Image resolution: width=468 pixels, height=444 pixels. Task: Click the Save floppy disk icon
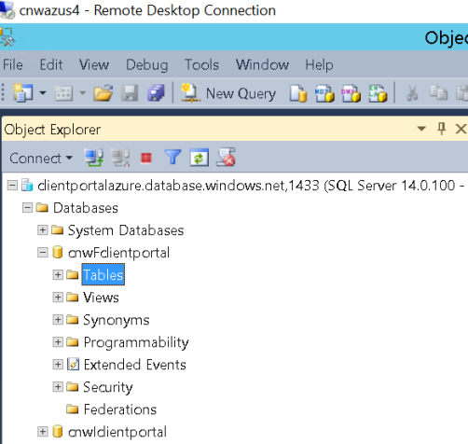(130, 92)
